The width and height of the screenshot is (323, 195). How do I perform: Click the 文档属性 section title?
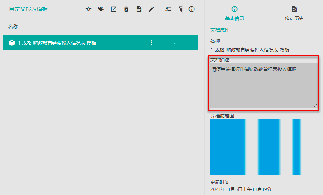pyautogui.click(x=220, y=30)
